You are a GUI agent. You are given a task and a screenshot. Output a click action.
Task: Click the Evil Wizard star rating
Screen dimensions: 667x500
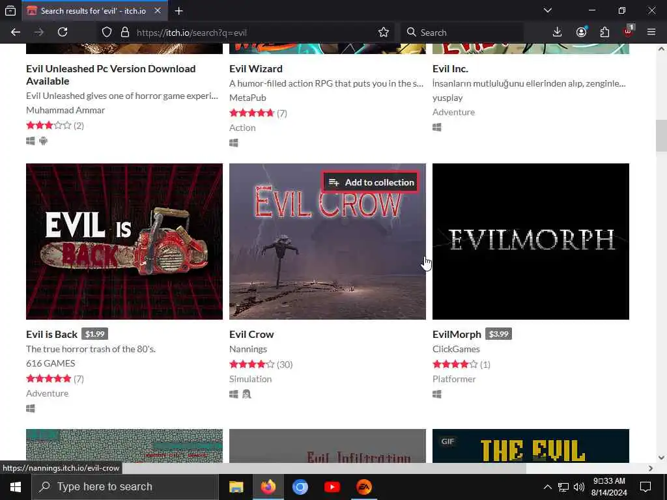point(252,113)
